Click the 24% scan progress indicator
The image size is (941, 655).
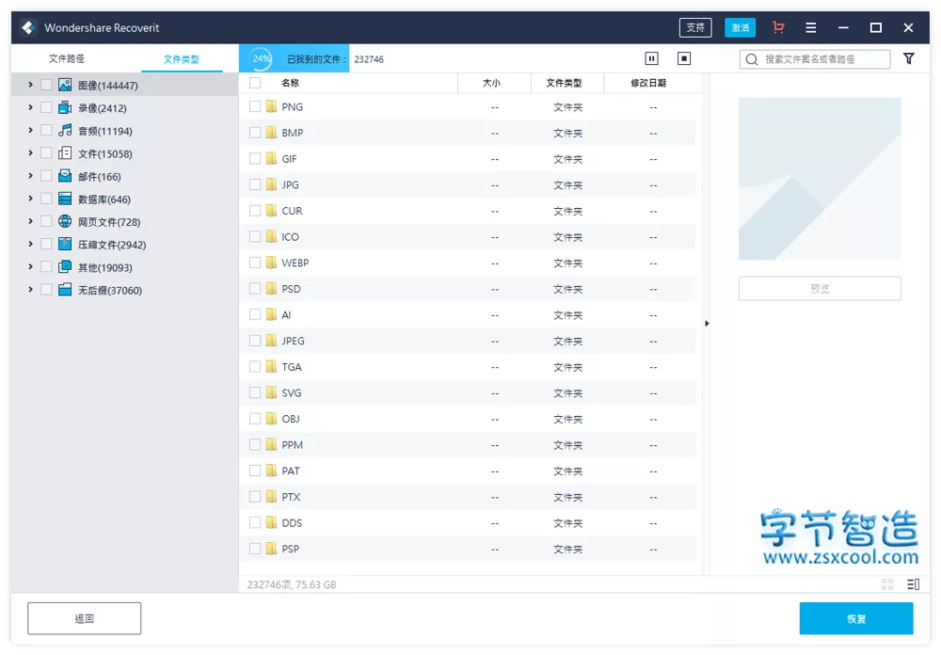click(x=261, y=59)
